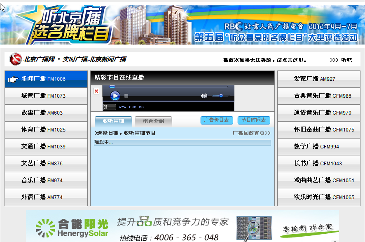
Task: Open the www.rbc.cn link in player
Action: pos(131,107)
